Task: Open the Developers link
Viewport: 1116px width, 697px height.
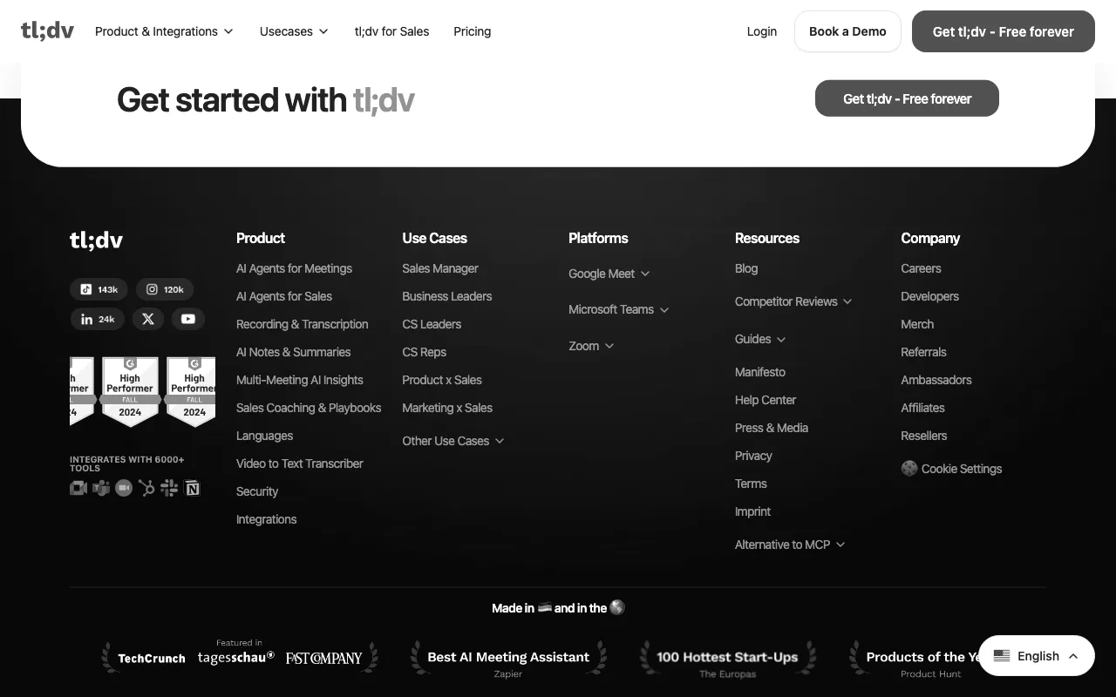Action: (x=929, y=296)
